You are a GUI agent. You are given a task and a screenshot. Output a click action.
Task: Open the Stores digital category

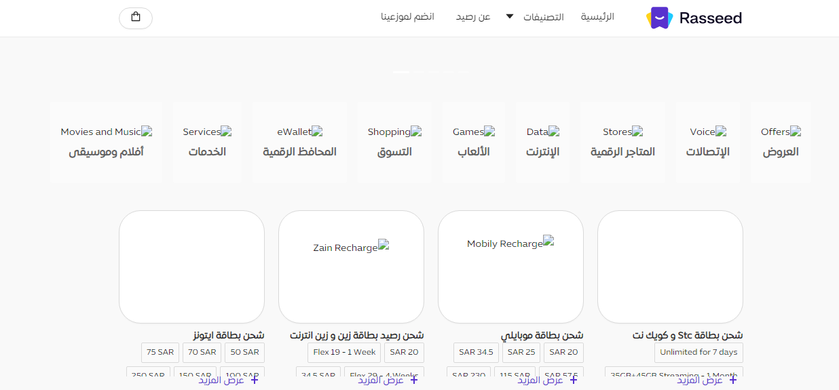(x=622, y=142)
